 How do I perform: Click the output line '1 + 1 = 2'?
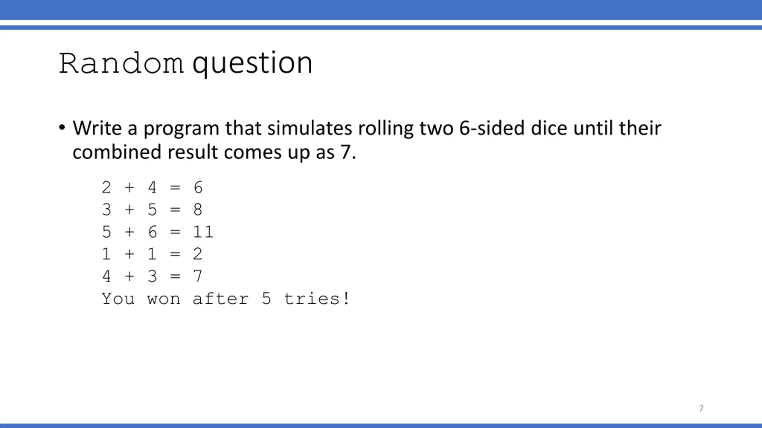point(152,254)
